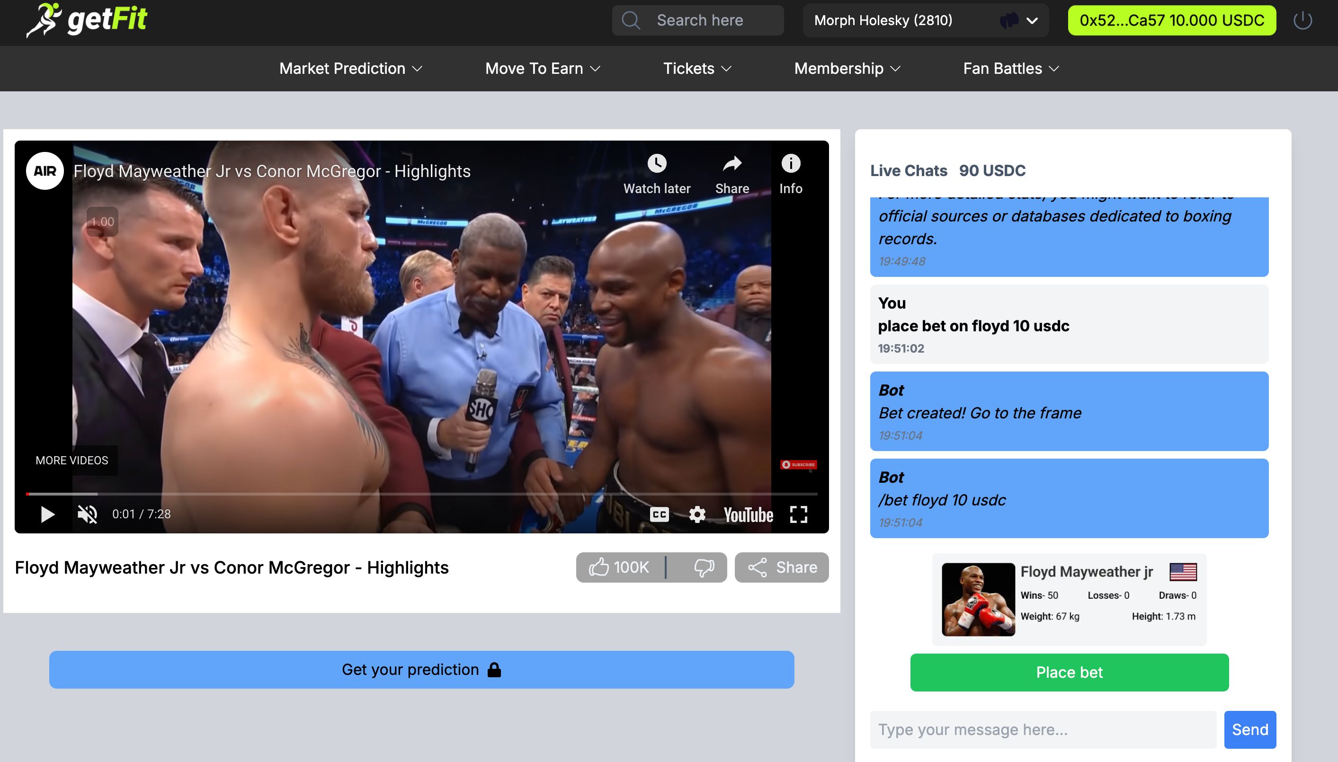Click the thumbs down icon on video
This screenshot has width=1338, height=762.
click(x=703, y=567)
